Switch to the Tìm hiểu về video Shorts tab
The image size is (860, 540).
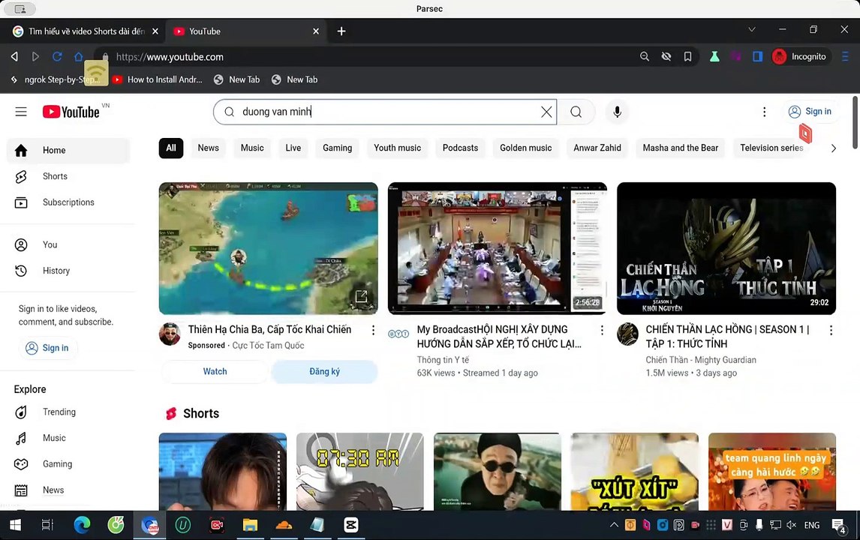pyautogui.click(x=86, y=31)
